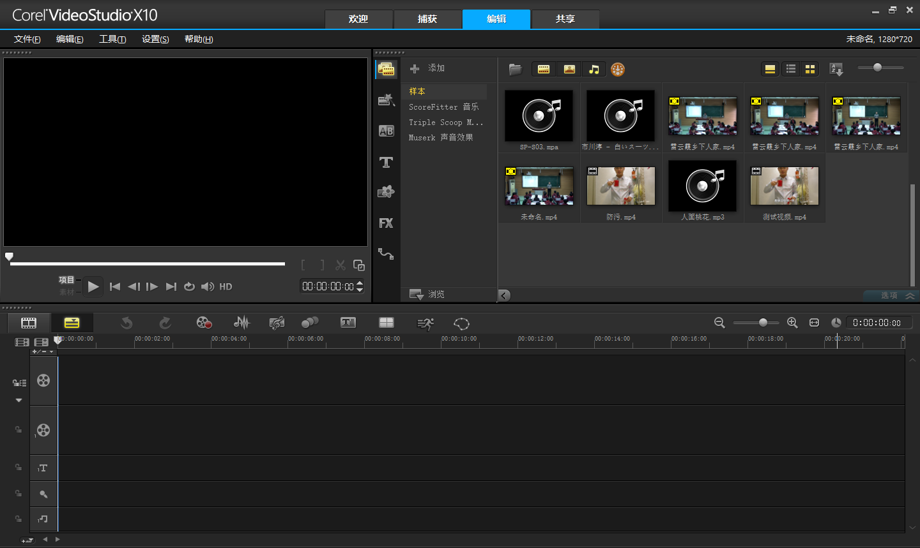
Task: Open the get more content icon
Action: [617, 69]
